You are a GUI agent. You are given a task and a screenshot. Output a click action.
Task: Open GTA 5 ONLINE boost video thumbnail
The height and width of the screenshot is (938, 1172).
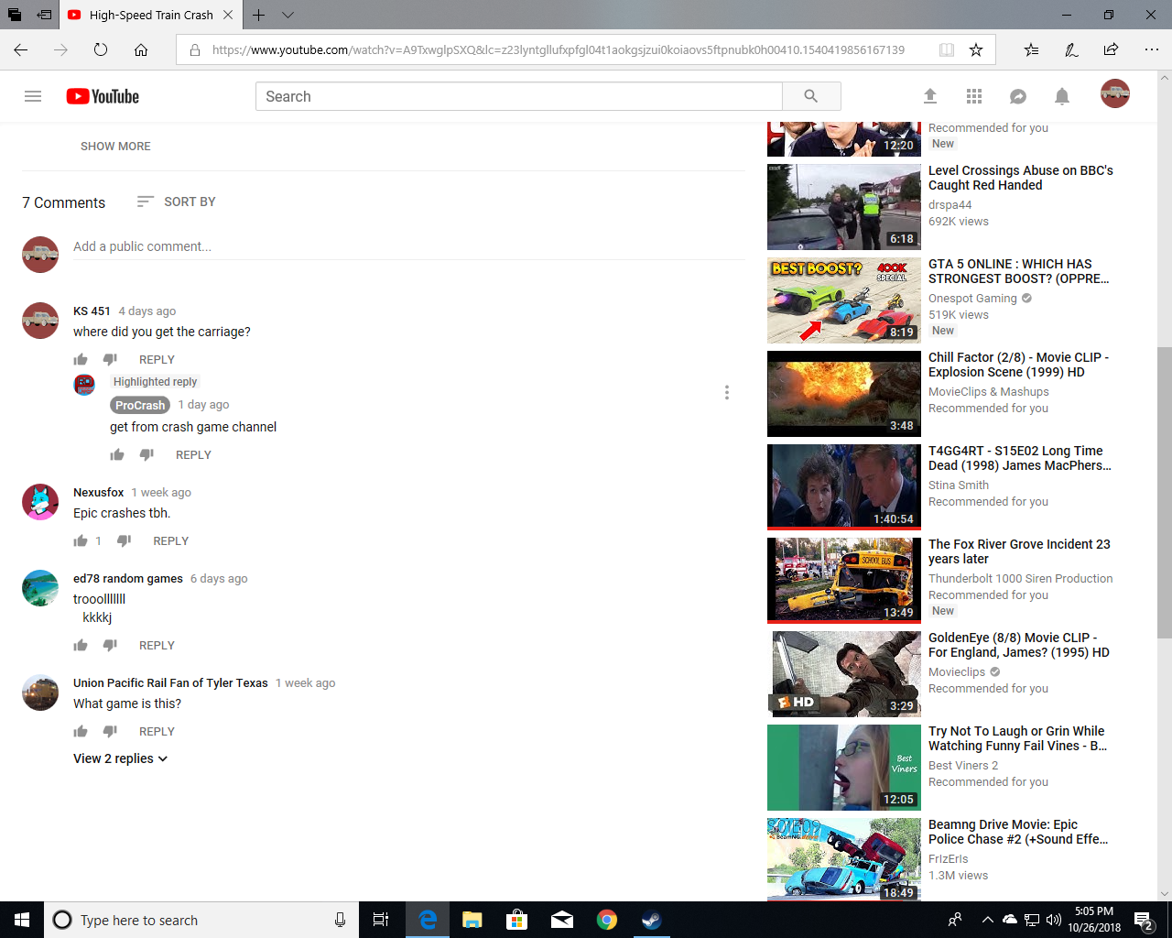pyautogui.click(x=844, y=300)
